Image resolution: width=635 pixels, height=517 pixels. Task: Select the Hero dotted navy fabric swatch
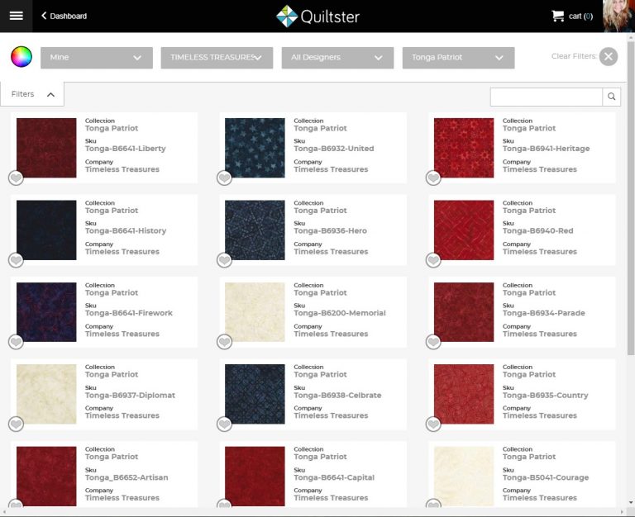click(255, 230)
